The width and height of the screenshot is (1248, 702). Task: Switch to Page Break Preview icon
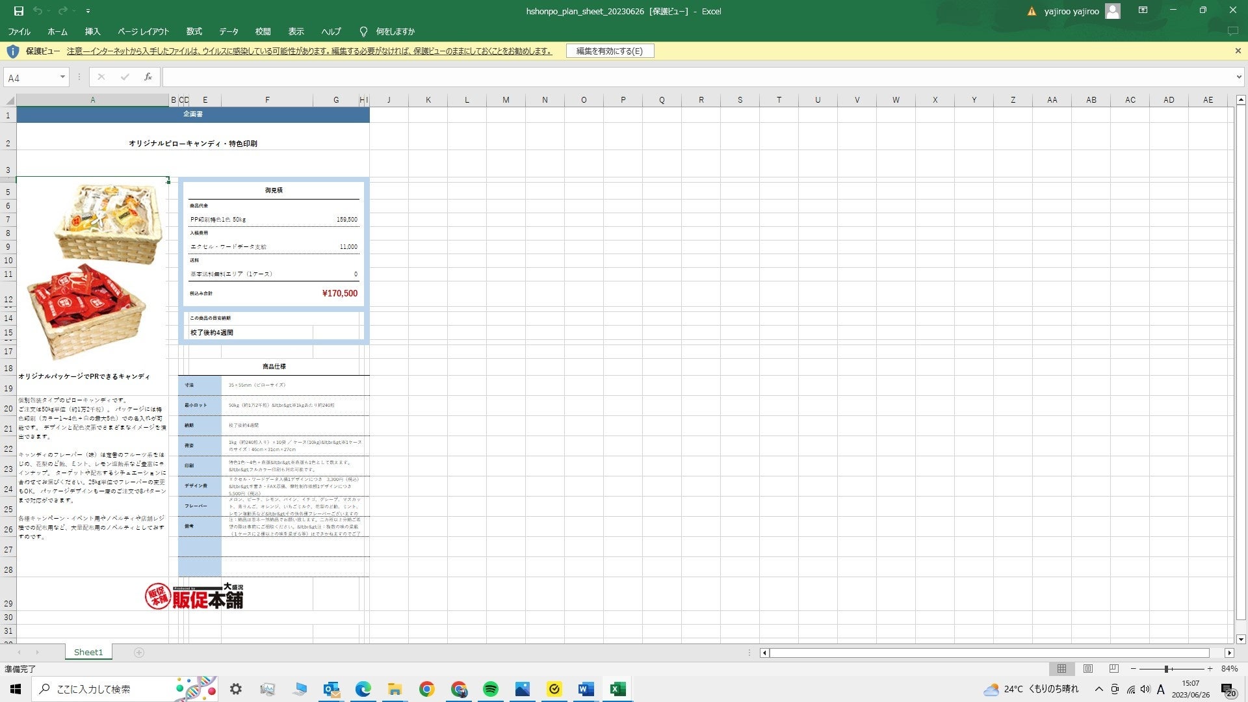[1113, 668]
